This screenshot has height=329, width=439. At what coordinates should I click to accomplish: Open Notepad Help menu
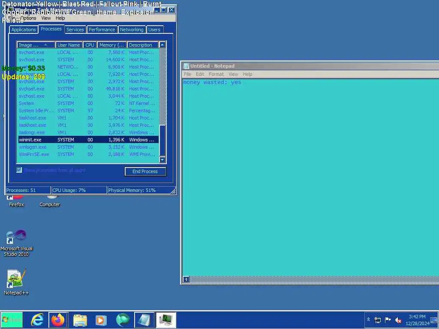[247, 74]
